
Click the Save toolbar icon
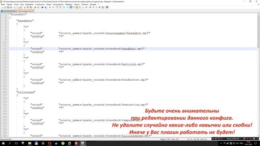pyautogui.click(x=8, y=7)
